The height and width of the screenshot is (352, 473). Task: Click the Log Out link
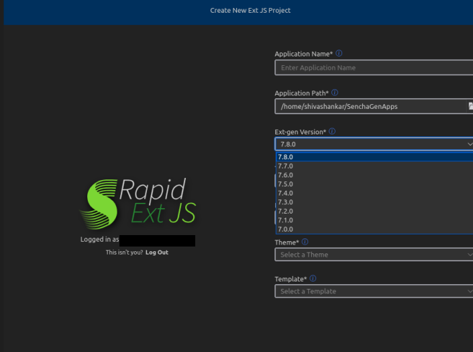point(157,253)
